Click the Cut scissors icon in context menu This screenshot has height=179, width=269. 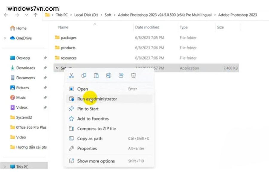71,76
